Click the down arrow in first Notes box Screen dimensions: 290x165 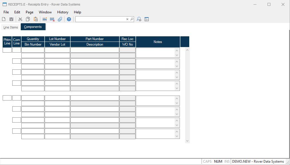177,55
